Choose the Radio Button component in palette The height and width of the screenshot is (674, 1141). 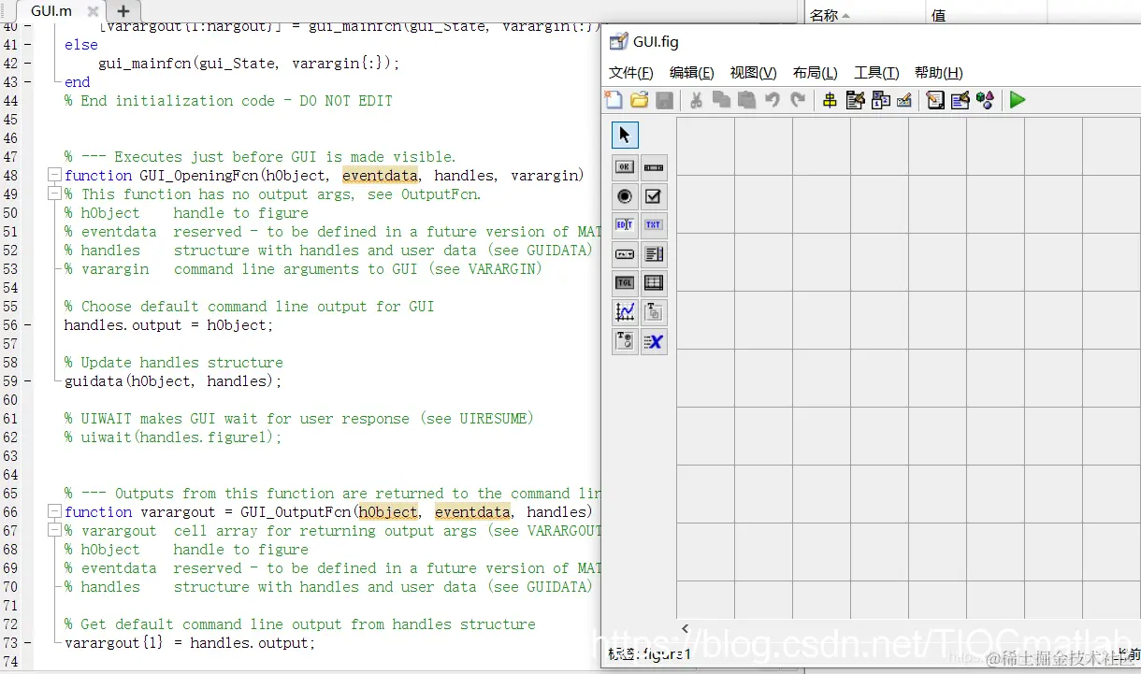[625, 196]
